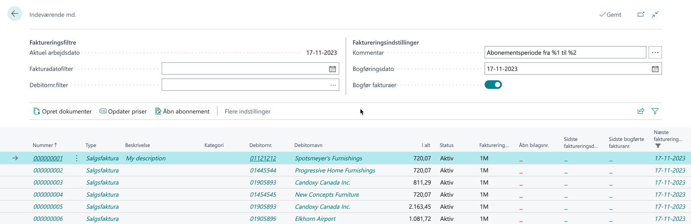Open page in new window icon

pyautogui.click(x=641, y=14)
